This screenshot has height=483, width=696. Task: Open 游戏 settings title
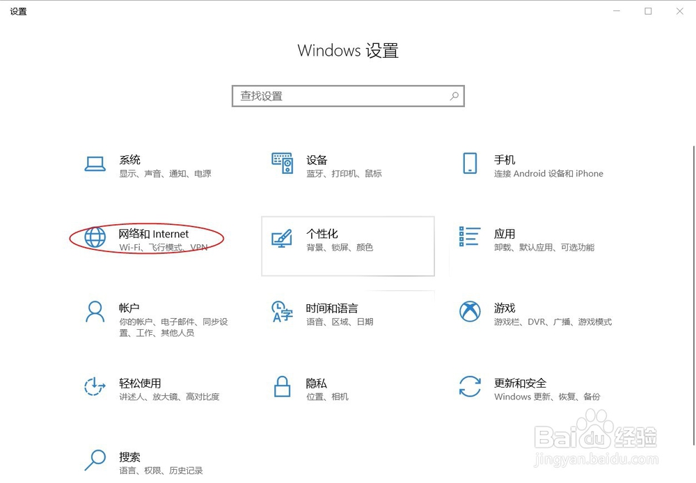coord(505,308)
